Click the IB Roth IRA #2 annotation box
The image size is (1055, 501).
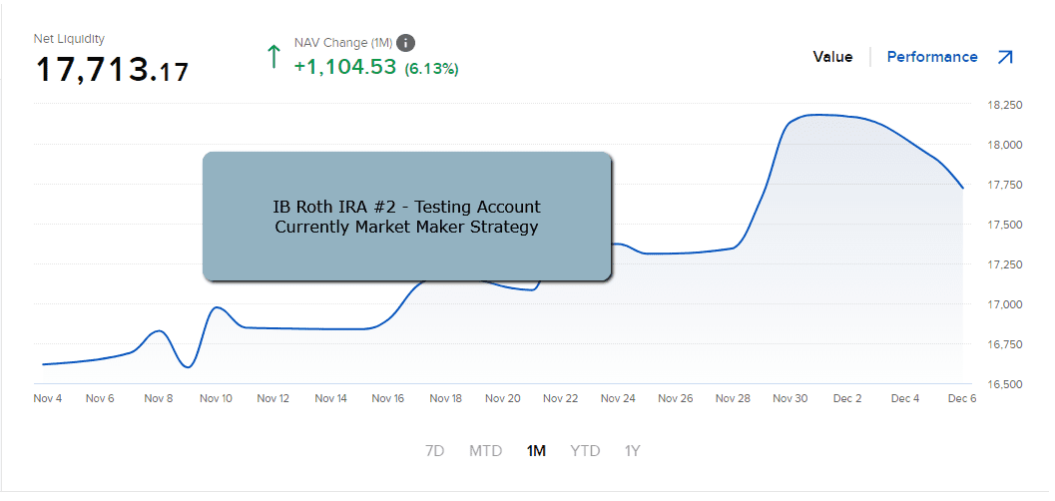407,216
